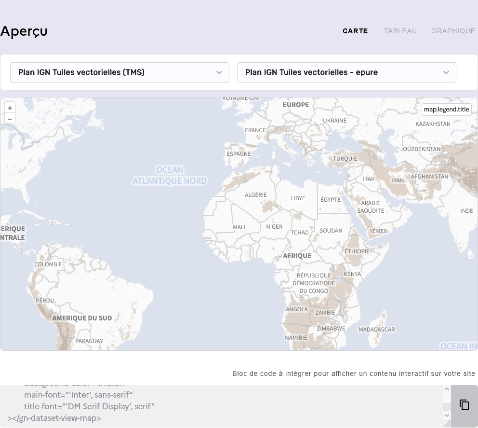Switch to the TABLEAU tab
This screenshot has height=428, width=478.
tap(400, 31)
